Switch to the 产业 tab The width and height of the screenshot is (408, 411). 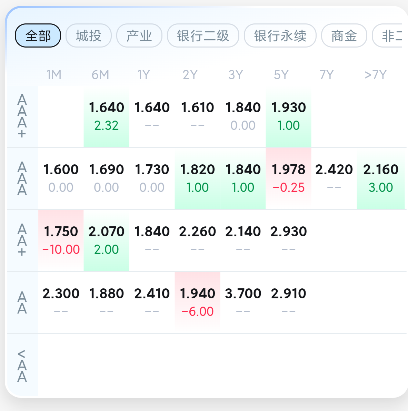[139, 35]
